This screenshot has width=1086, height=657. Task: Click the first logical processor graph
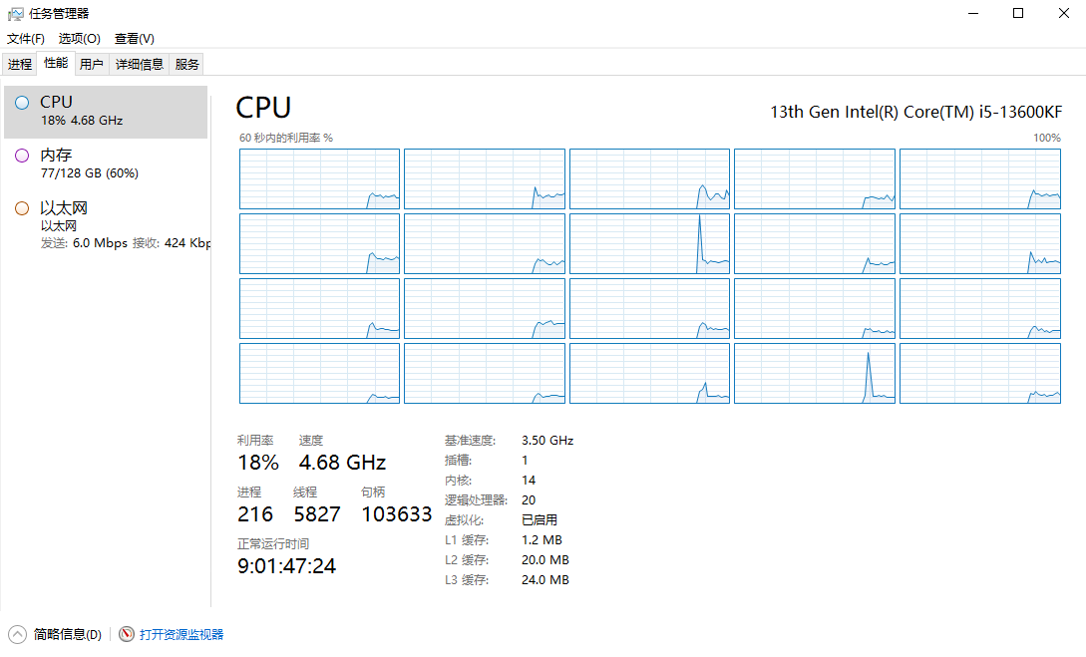tap(319, 178)
